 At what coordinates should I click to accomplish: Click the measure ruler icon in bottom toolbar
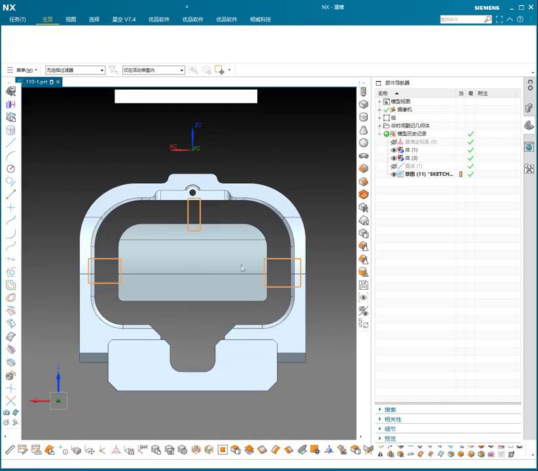[x=10, y=450]
